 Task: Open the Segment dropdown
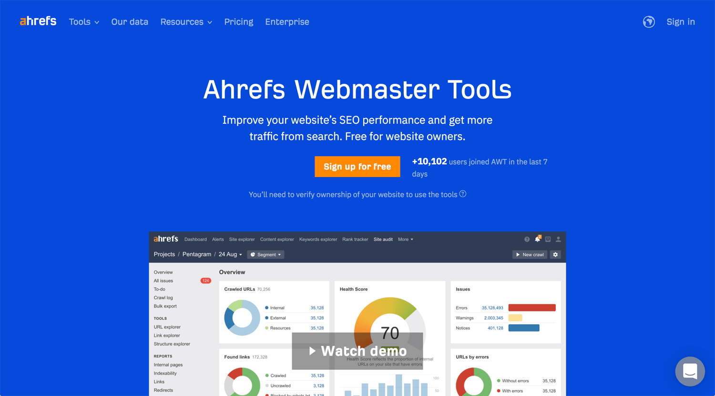(x=266, y=255)
